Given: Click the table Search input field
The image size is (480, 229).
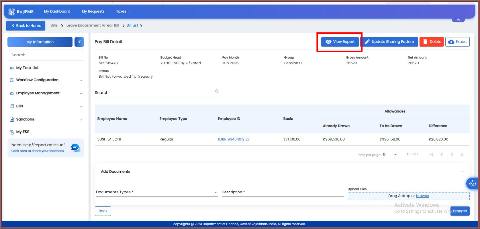Looking at the screenshot, I should pos(157,93).
